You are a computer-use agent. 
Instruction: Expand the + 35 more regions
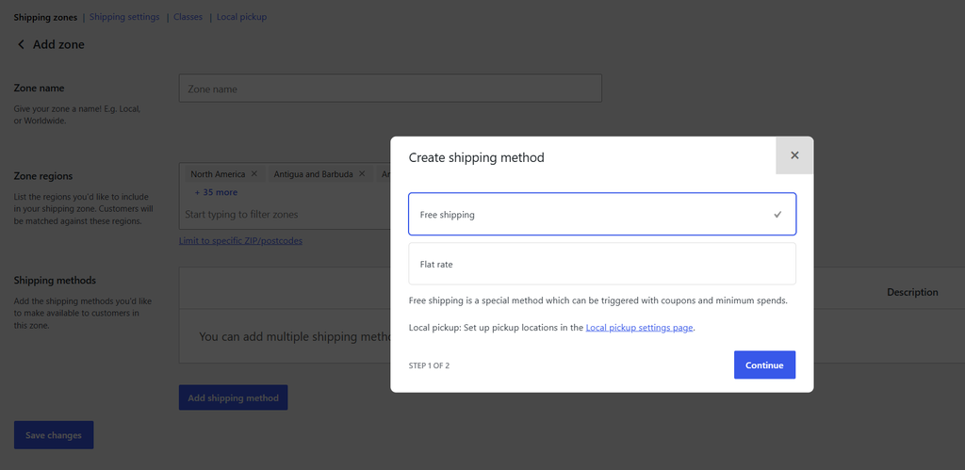coord(216,192)
